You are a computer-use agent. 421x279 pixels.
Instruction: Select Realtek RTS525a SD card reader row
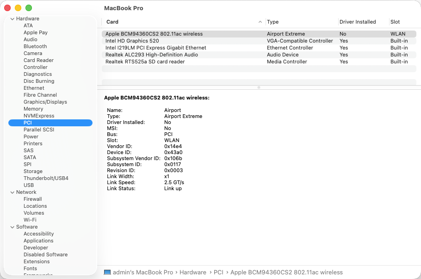tap(259, 62)
